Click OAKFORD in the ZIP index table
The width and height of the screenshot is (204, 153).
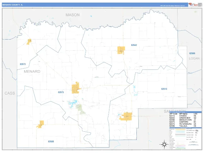pos(184,122)
